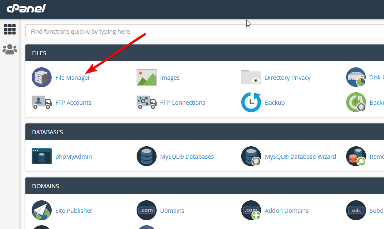This screenshot has height=229, width=384.
Task: Open the Site Publisher link
Action: point(74,211)
